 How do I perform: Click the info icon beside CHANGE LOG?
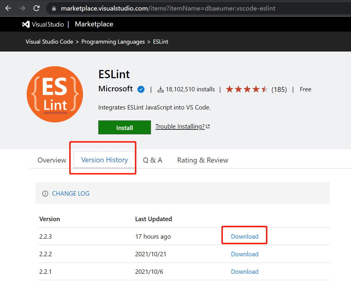pyautogui.click(x=45, y=194)
